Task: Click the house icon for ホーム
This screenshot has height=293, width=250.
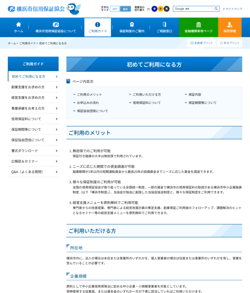Action: coord(19,24)
